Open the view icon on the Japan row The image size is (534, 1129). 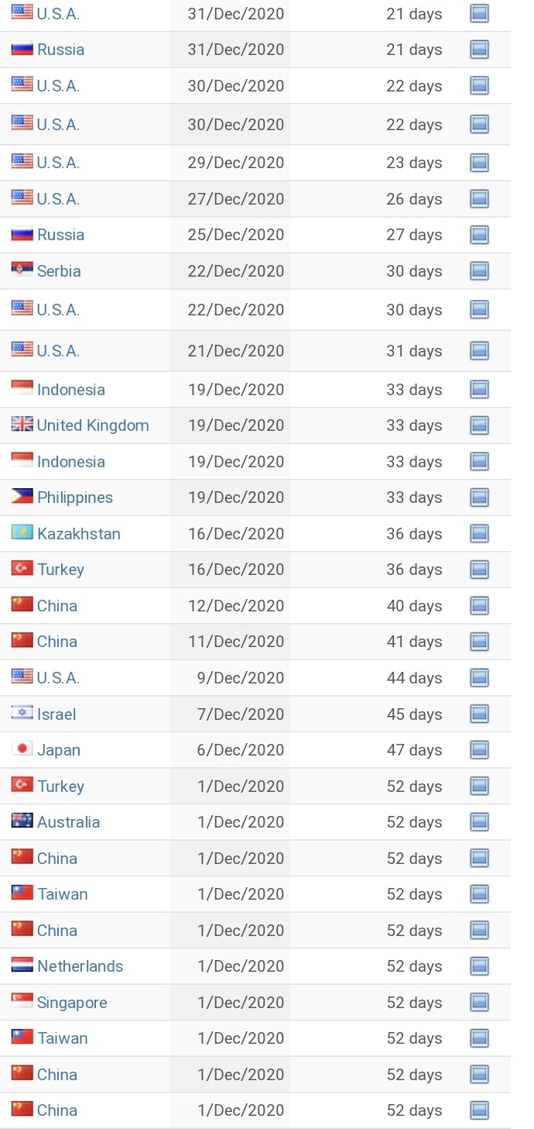click(479, 750)
